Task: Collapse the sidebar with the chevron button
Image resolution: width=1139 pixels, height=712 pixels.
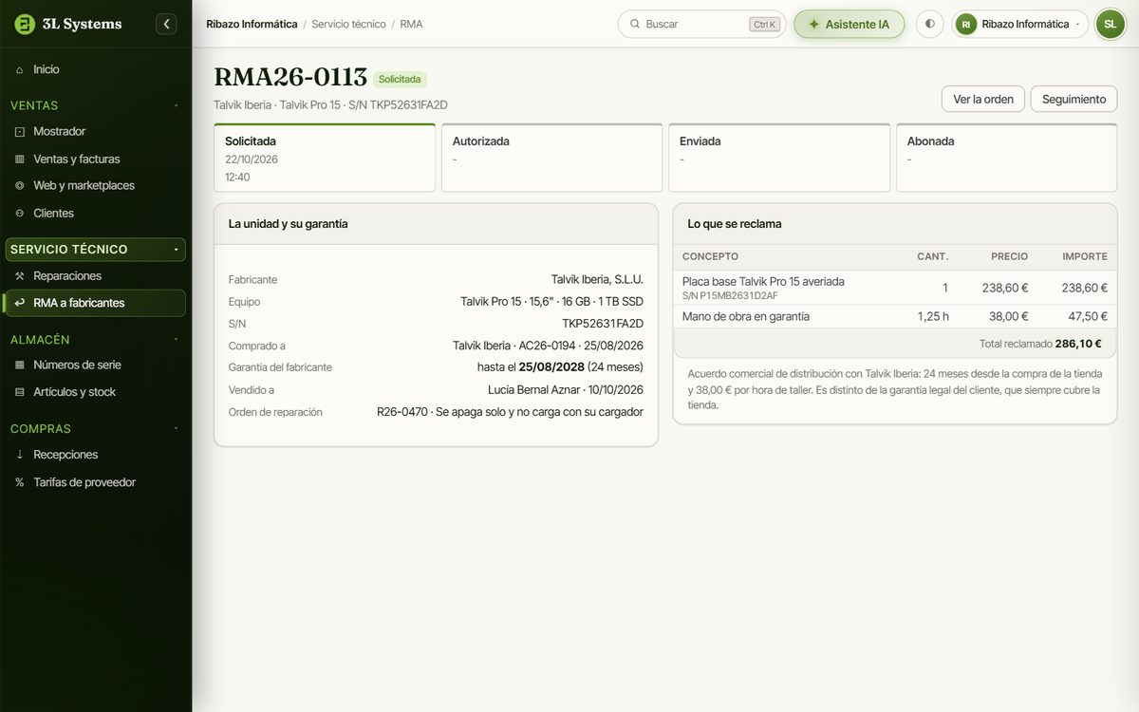Action: [167, 24]
